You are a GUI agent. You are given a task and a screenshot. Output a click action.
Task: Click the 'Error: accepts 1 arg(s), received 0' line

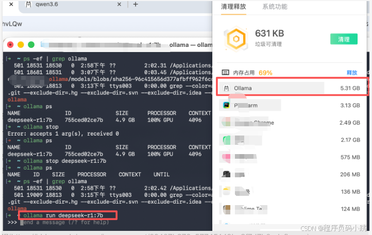pyautogui.click(x=63, y=133)
